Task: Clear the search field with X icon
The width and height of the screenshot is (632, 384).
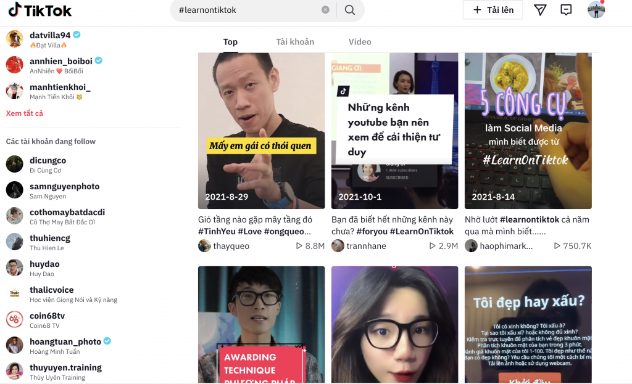Action: (x=325, y=10)
